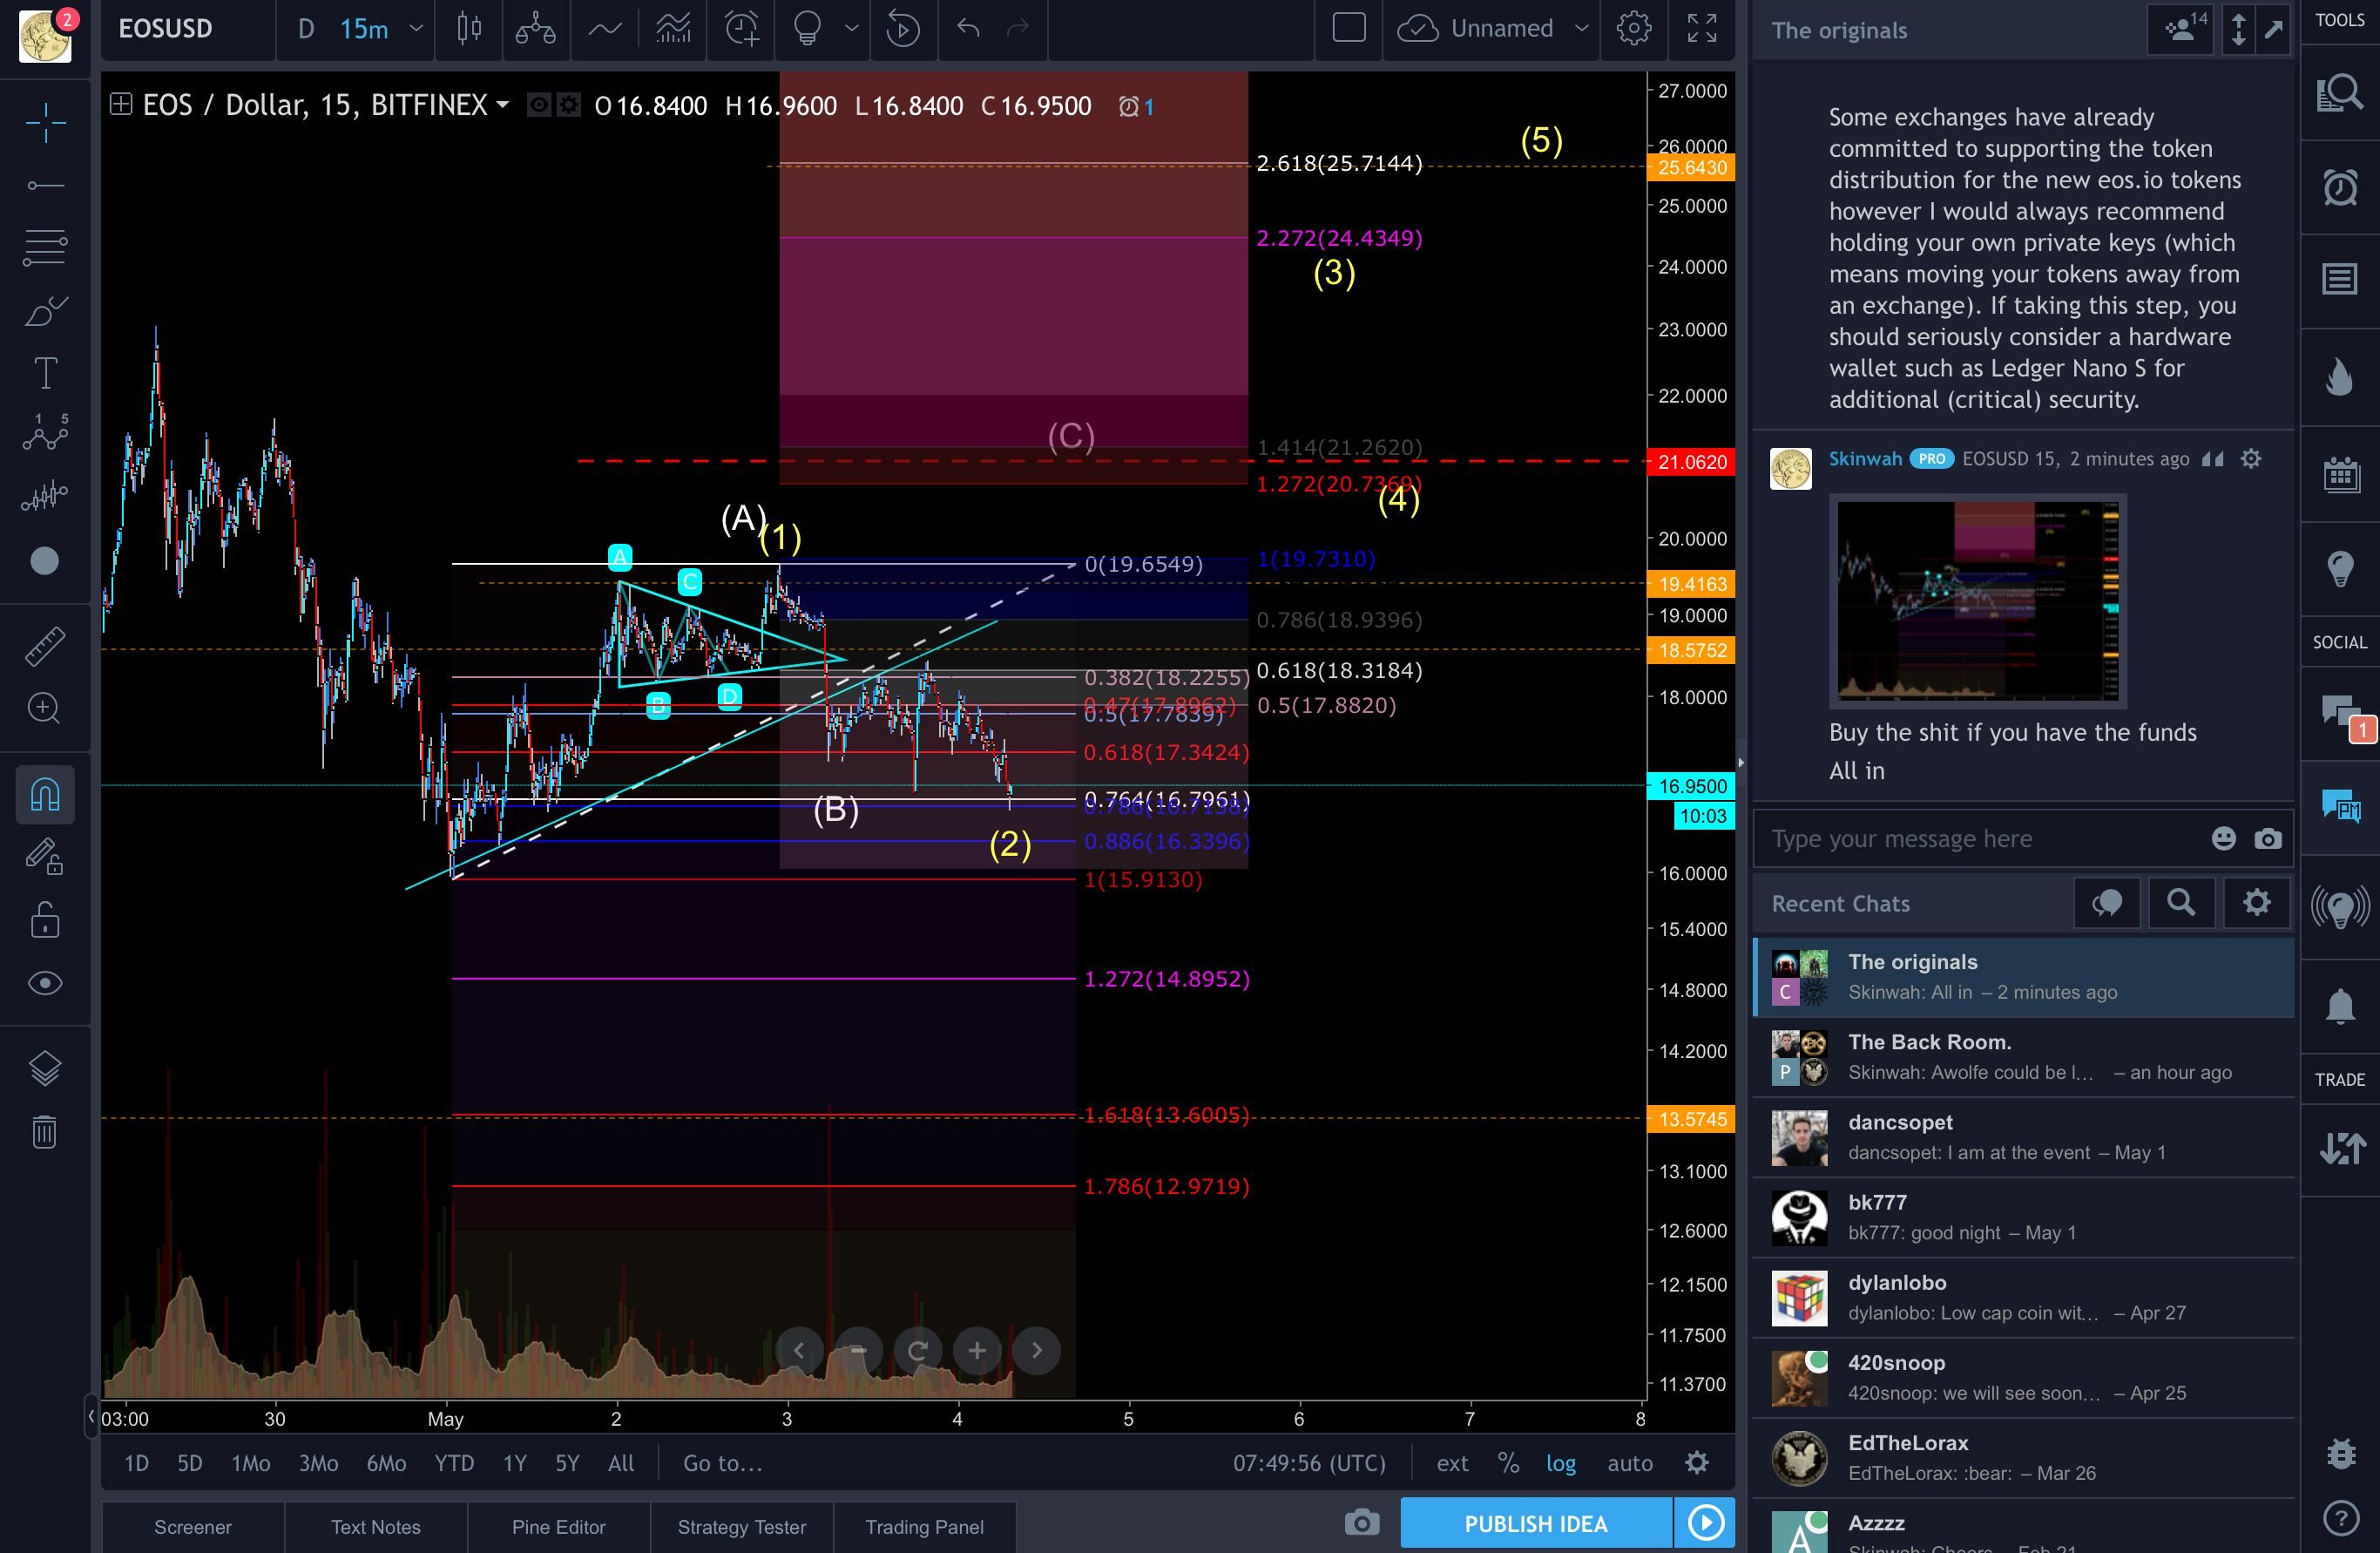The height and width of the screenshot is (1553, 2380).
Task: Expand the EOS / Dollar legend dropdown arrow
Action: click(502, 105)
